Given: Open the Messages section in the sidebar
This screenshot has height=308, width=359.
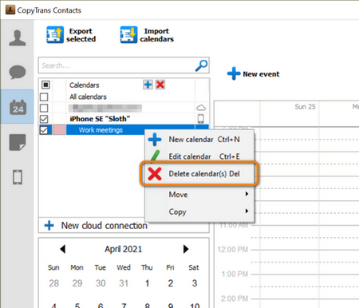Looking at the screenshot, I should (x=18, y=72).
